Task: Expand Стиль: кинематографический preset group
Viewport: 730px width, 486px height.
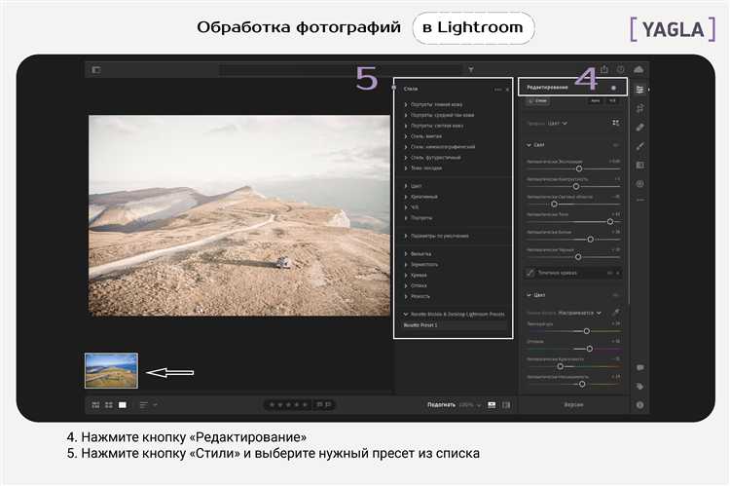Action: click(440, 147)
